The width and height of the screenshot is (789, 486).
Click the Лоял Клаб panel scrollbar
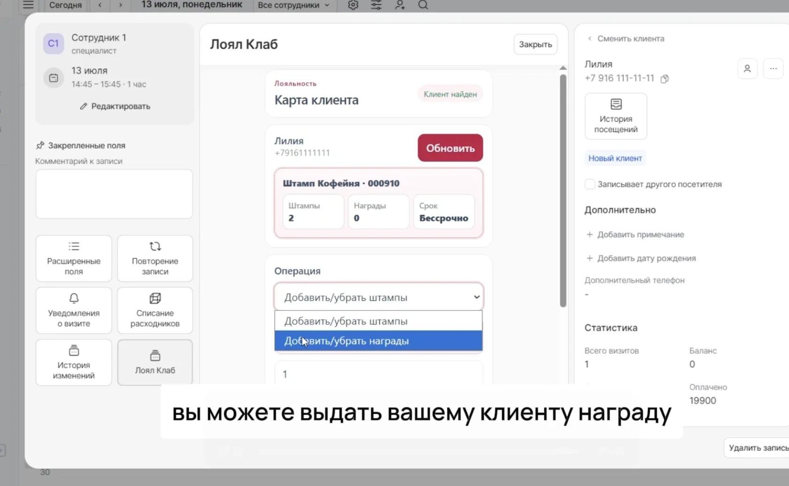(563, 191)
